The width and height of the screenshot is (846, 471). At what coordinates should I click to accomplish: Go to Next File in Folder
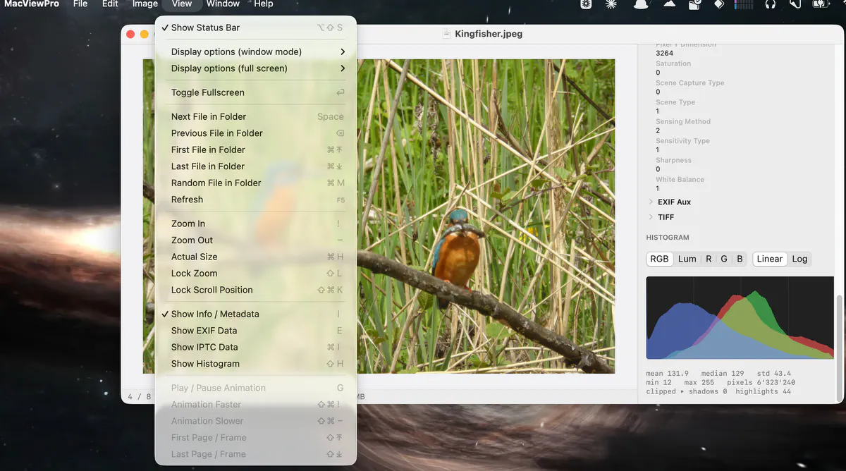coord(256,116)
